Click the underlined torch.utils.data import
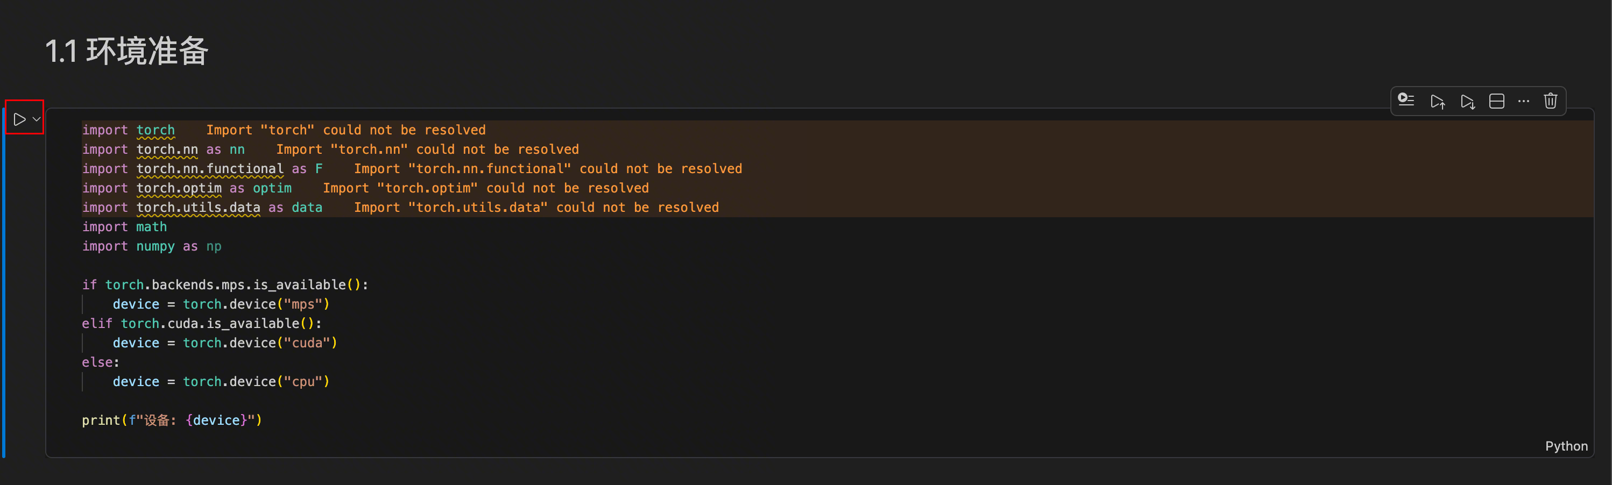Image resolution: width=1612 pixels, height=485 pixels. pos(198,208)
